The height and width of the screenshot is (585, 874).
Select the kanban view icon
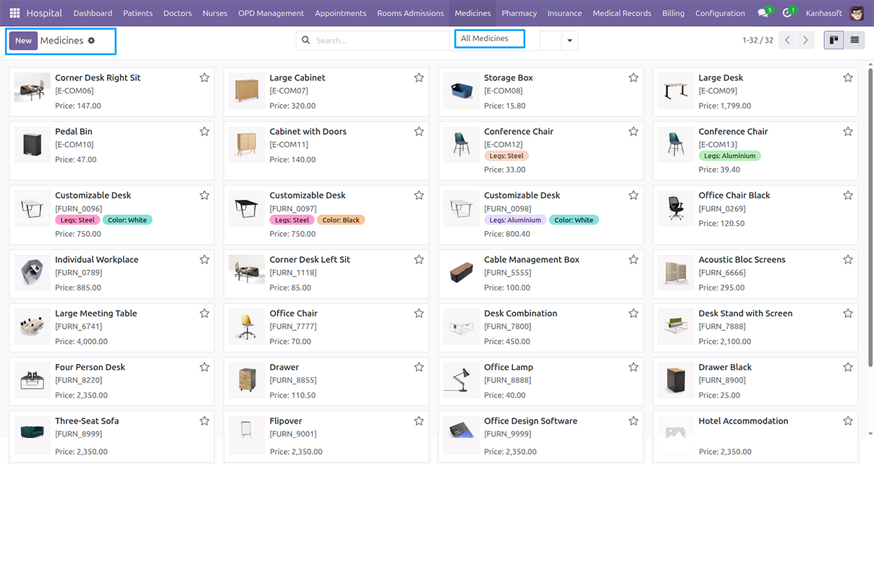(833, 40)
